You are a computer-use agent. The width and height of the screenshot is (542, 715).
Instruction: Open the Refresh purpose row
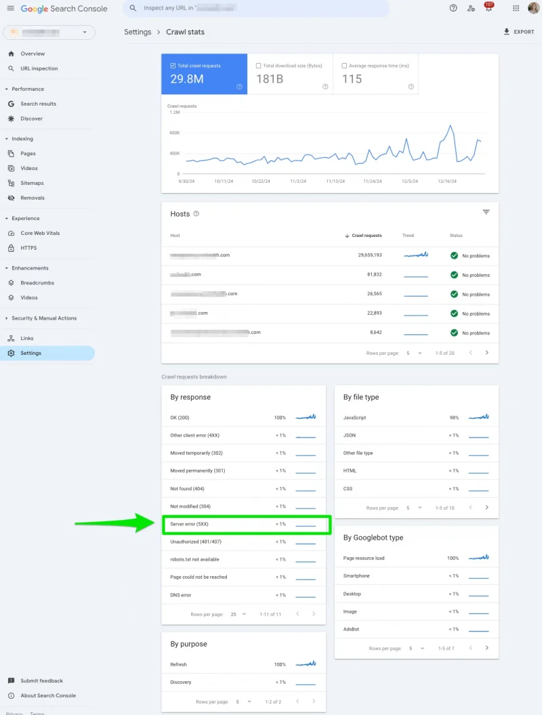point(244,664)
